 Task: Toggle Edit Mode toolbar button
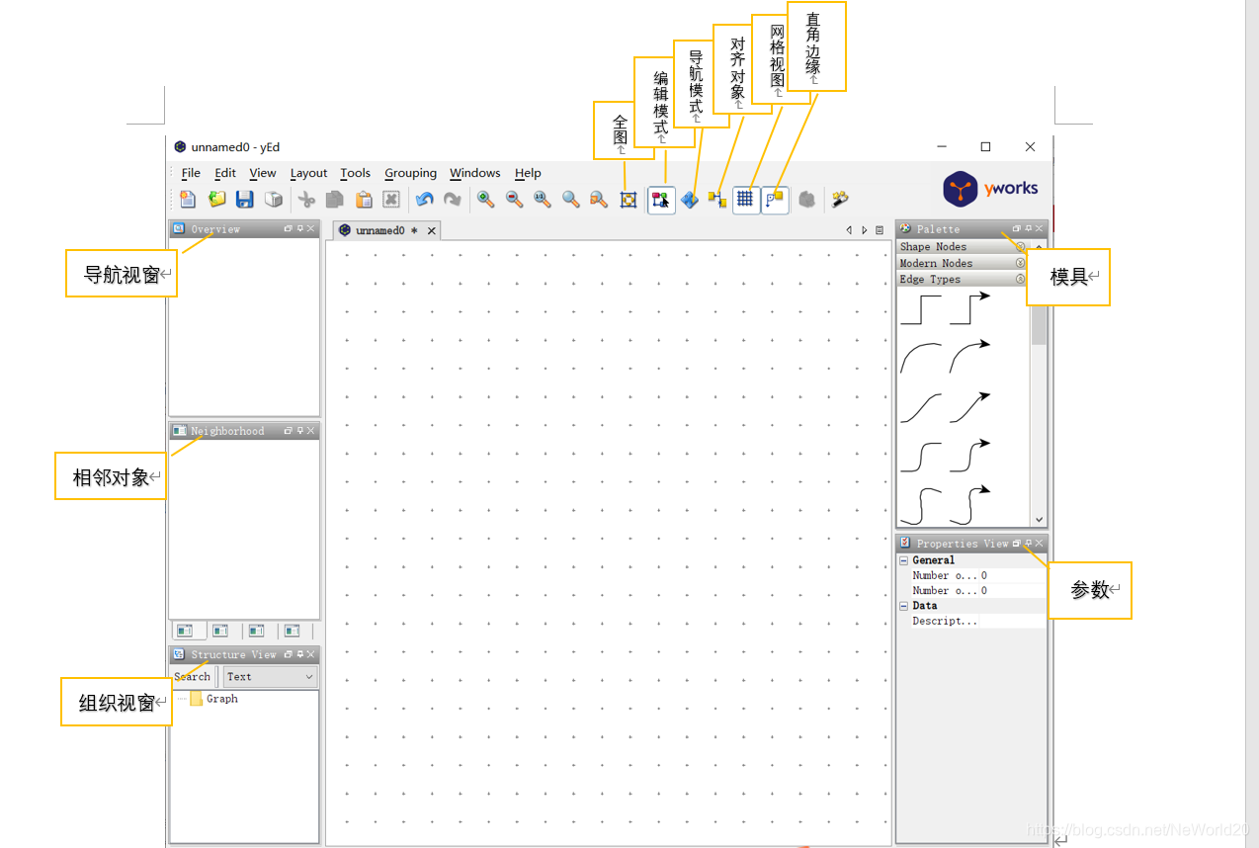(x=661, y=200)
